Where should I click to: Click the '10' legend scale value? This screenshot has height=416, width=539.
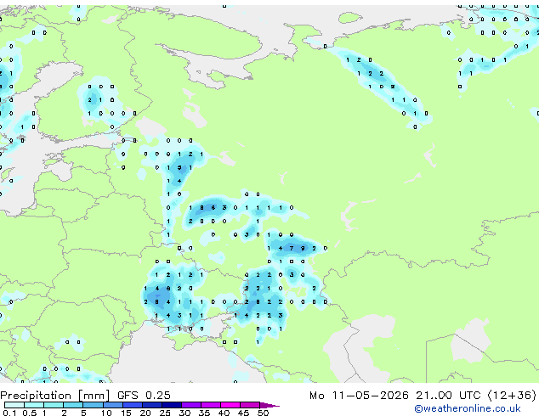tap(106, 413)
